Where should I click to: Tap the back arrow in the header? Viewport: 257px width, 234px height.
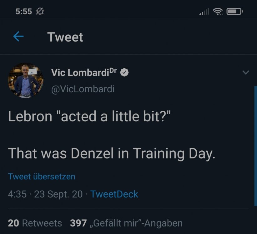pyautogui.click(x=18, y=37)
